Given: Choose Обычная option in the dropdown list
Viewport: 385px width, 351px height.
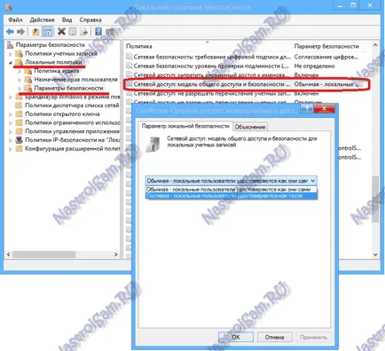Looking at the screenshot, I should point(232,190).
